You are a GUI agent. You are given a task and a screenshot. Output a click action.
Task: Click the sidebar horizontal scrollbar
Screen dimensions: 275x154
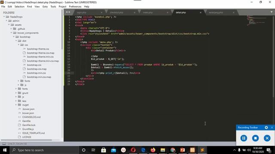pyautogui.click(x=26, y=140)
